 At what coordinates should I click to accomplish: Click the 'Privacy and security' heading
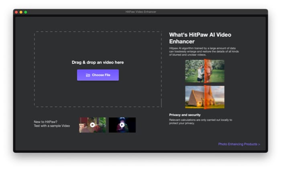(185, 115)
